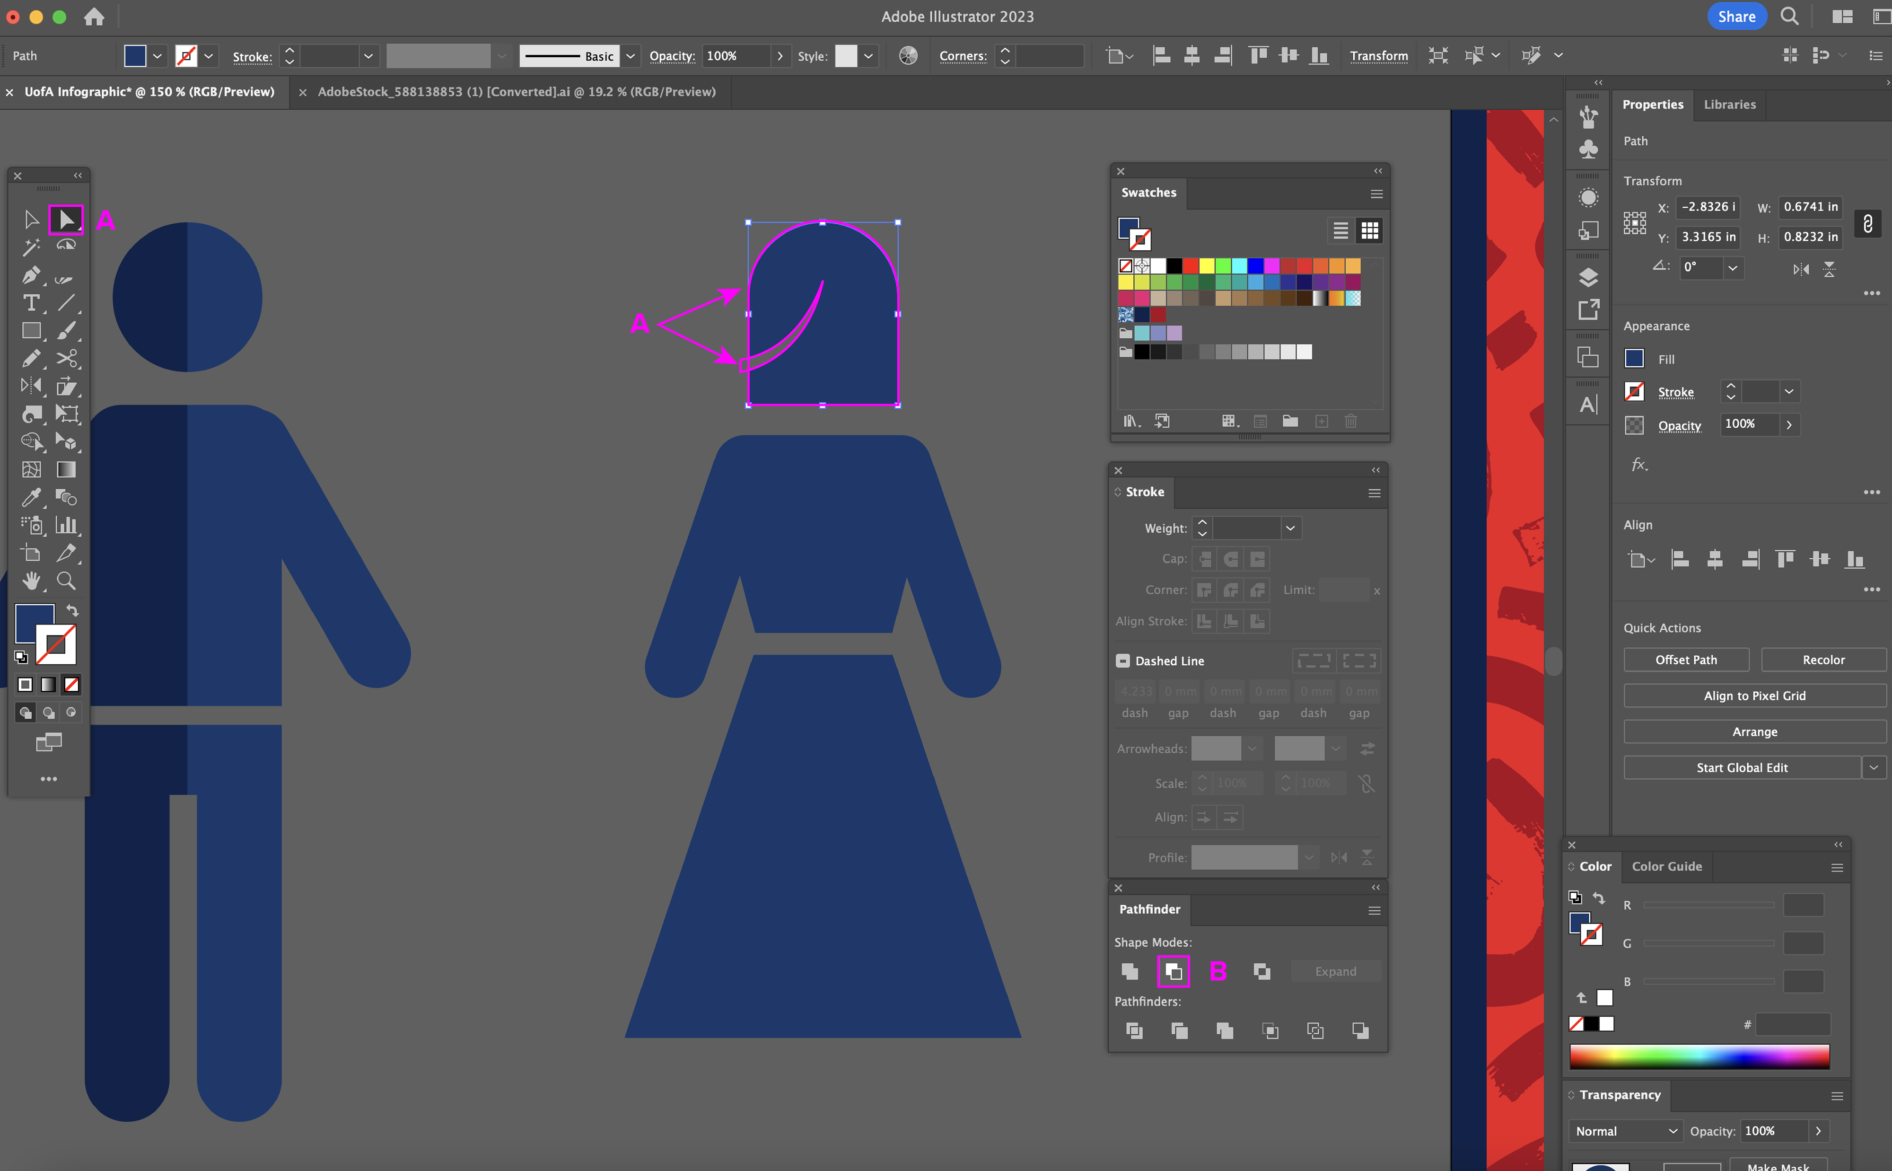1892x1171 pixels.
Task: Open the Normal blending mode dropdown
Action: tap(1626, 1131)
